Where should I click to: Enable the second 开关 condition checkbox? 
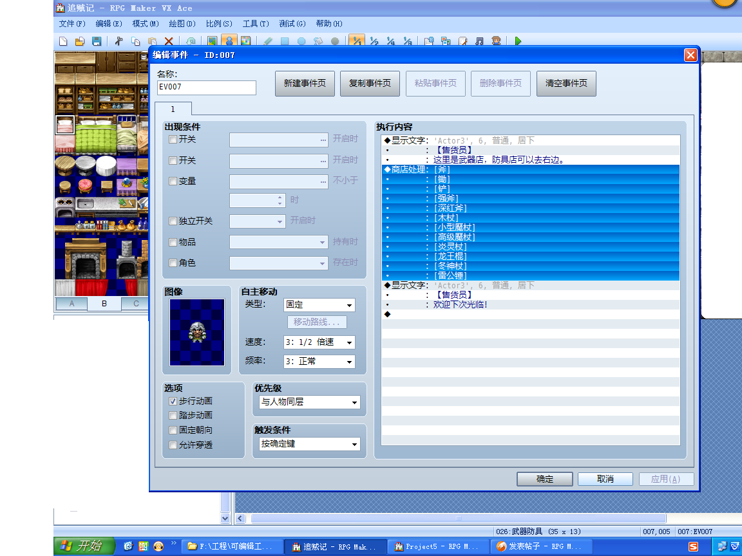[x=173, y=161]
